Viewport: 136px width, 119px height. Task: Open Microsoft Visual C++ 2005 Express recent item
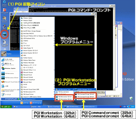pos(10,90)
